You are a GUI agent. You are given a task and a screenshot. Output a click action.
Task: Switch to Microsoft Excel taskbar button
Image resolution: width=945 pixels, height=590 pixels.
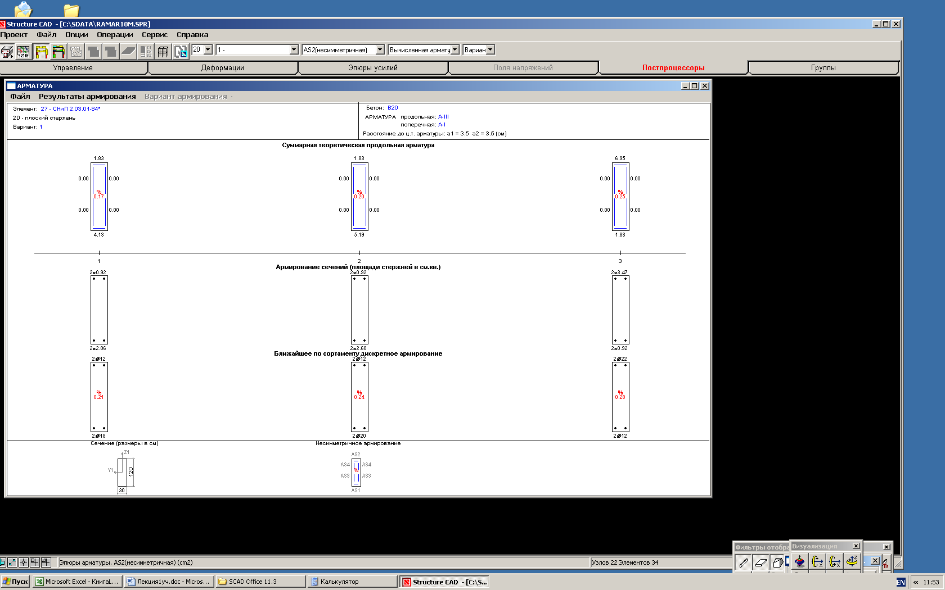pos(77,582)
